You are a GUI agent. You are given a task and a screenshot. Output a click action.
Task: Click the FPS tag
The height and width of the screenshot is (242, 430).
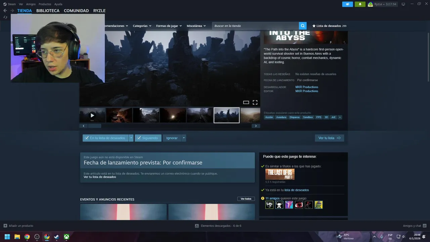pyautogui.click(x=318, y=117)
